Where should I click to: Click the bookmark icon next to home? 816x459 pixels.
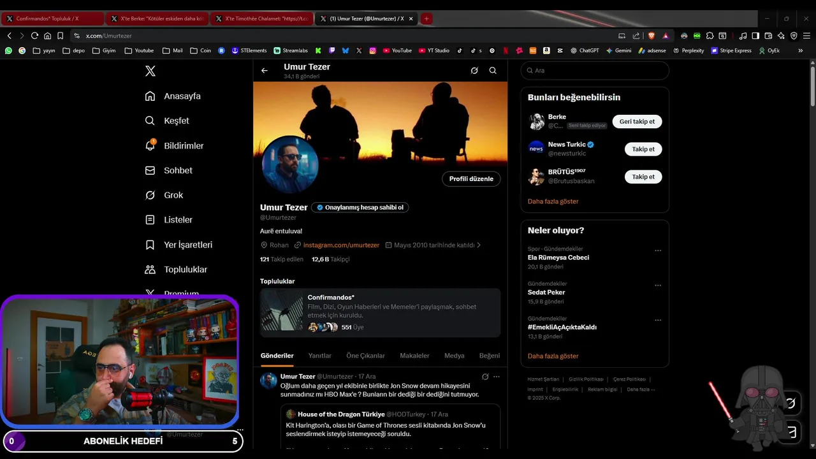(60, 36)
